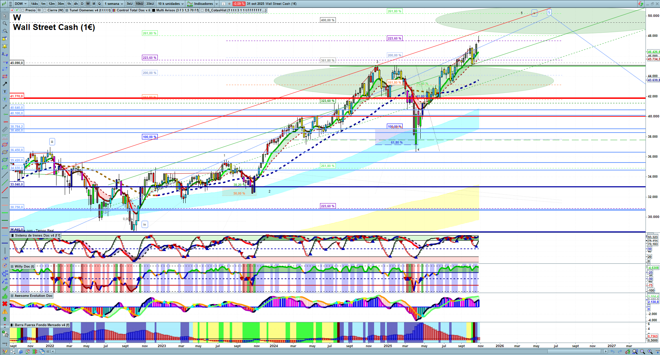
Task: Toggle the Multi Avisos indicator box
Action: (154, 10)
